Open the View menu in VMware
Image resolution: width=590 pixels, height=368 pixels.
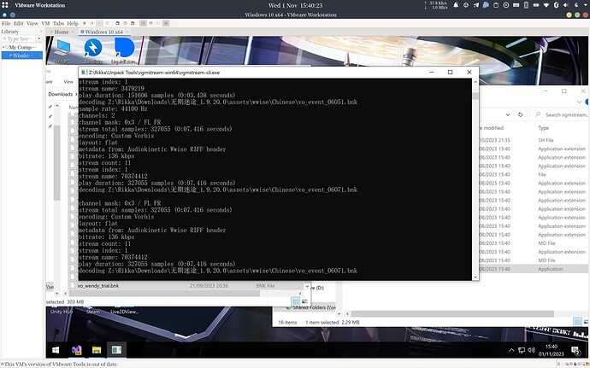[x=32, y=23]
